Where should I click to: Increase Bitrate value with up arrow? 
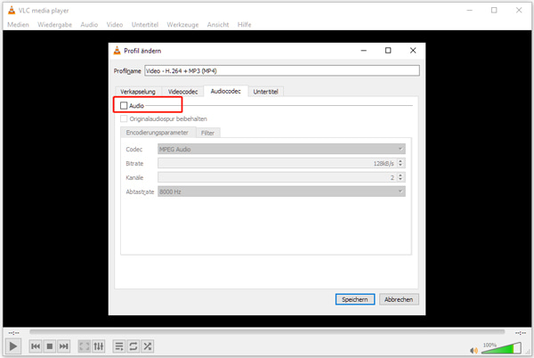pyautogui.click(x=400, y=161)
